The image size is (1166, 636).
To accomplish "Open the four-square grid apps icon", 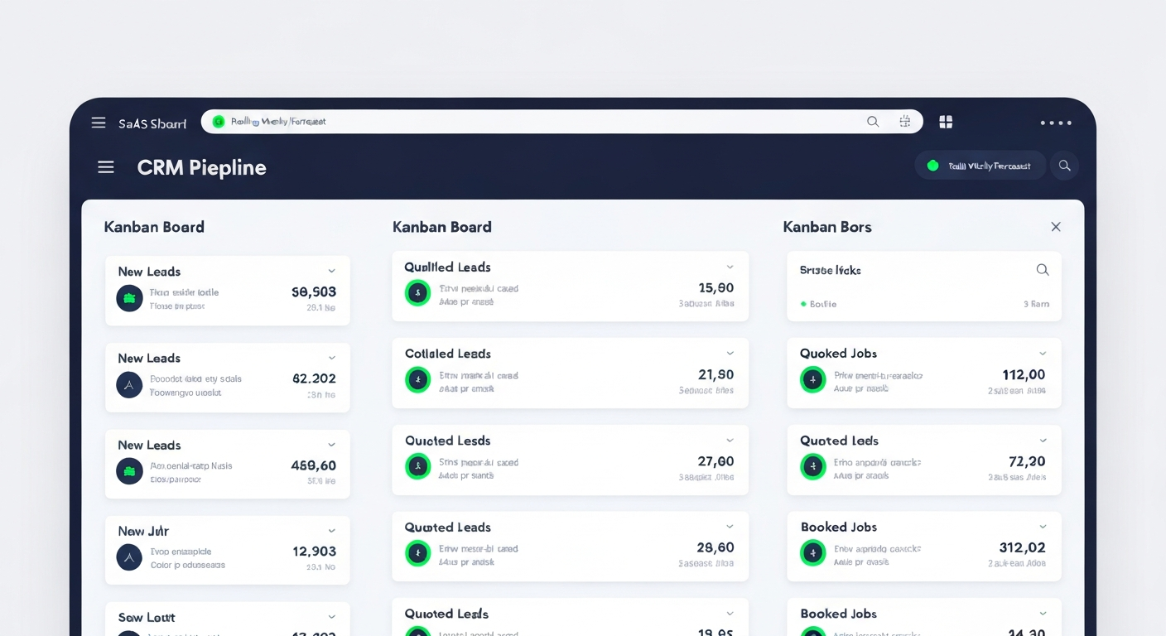I will click(x=946, y=122).
